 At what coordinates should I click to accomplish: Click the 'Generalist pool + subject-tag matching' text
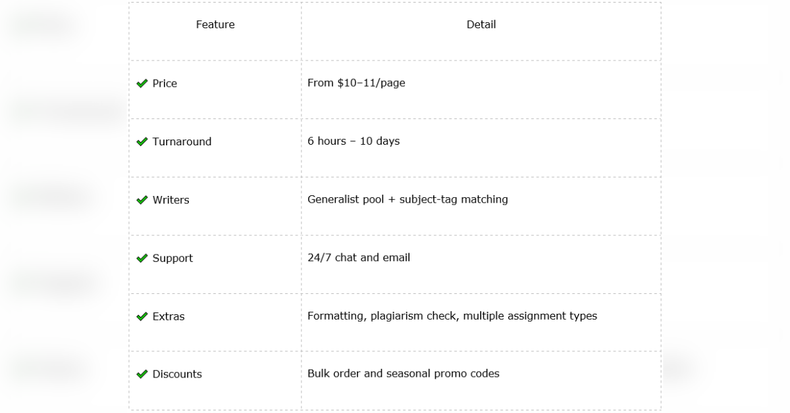[408, 199]
